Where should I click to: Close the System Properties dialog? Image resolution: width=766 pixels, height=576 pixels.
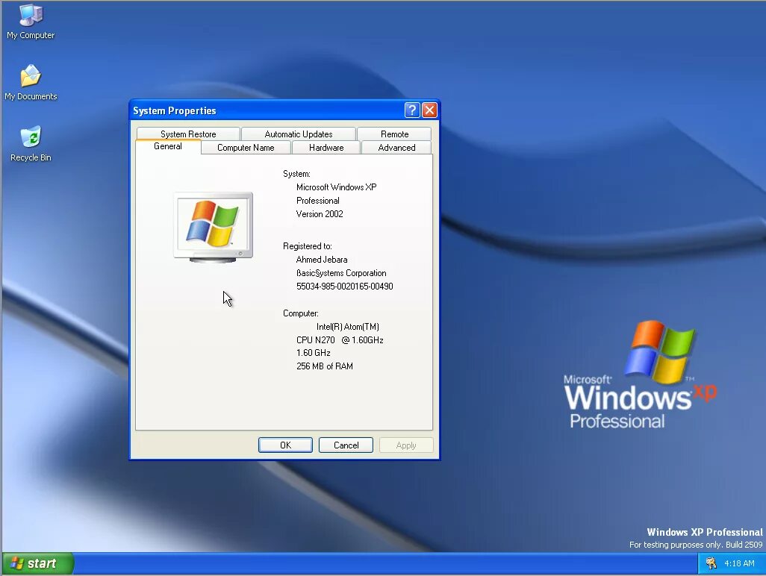[x=429, y=110]
